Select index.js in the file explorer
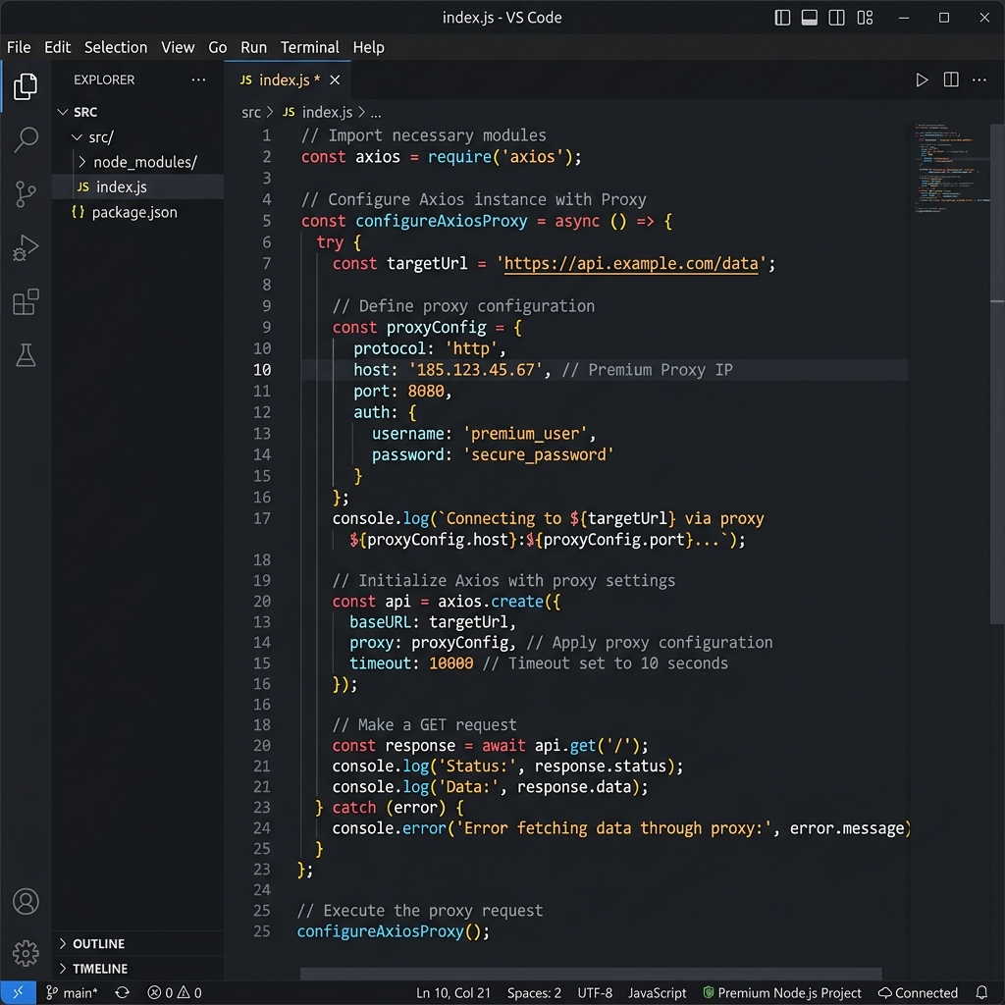 tap(137, 187)
